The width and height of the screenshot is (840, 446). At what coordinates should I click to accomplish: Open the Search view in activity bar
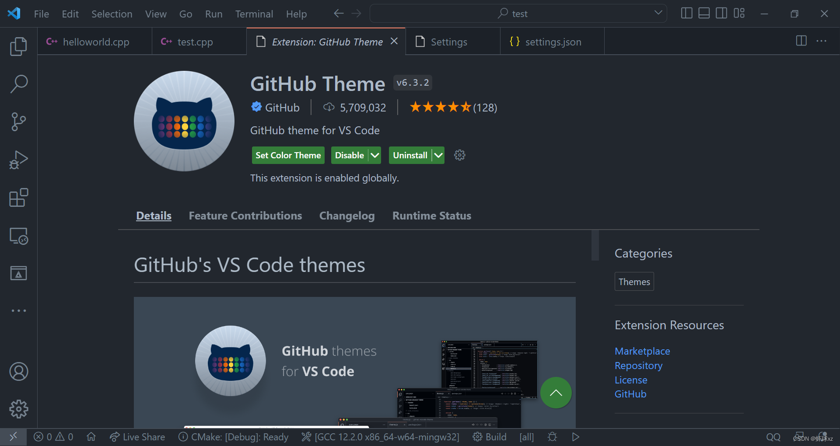[x=18, y=84]
